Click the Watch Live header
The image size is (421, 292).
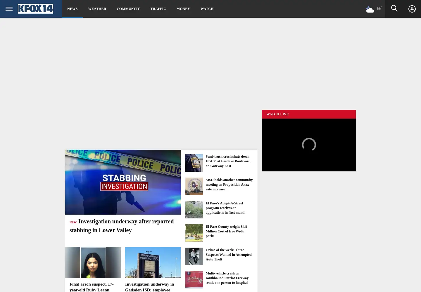coord(309,114)
